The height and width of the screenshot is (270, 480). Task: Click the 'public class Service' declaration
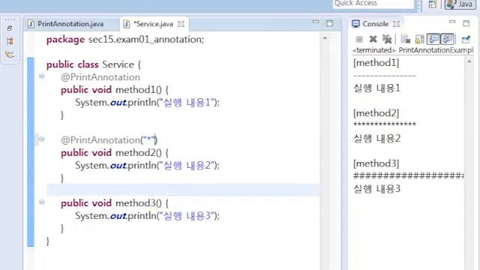pos(93,64)
